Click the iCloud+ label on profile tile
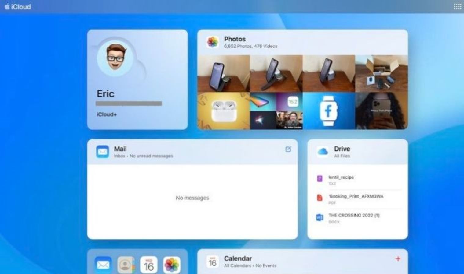Screen dimensions: 464x274 (x=107, y=114)
